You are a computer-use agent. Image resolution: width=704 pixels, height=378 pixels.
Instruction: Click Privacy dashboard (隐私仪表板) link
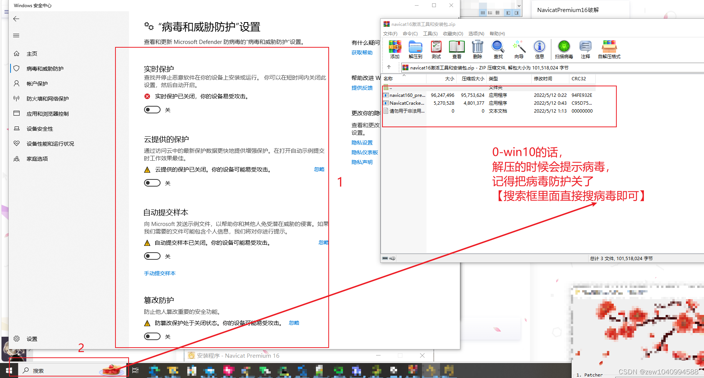coord(364,152)
